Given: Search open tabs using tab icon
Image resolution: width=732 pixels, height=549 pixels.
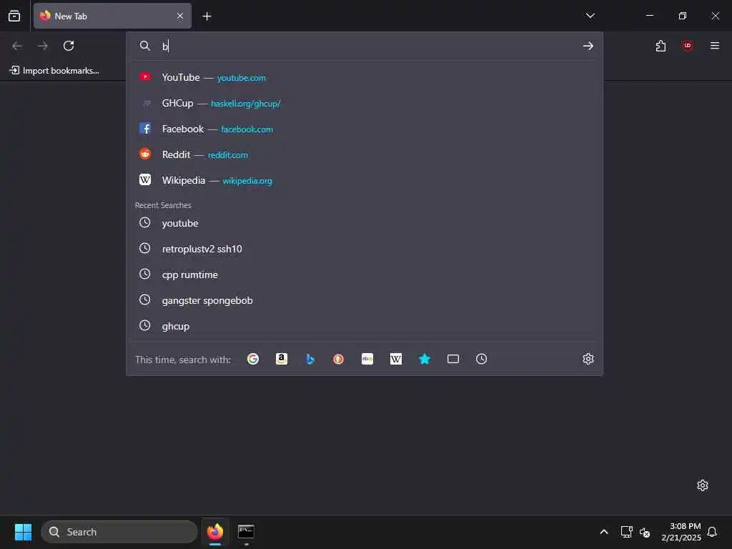Looking at the screenshot, I should (x=452, y=359).
